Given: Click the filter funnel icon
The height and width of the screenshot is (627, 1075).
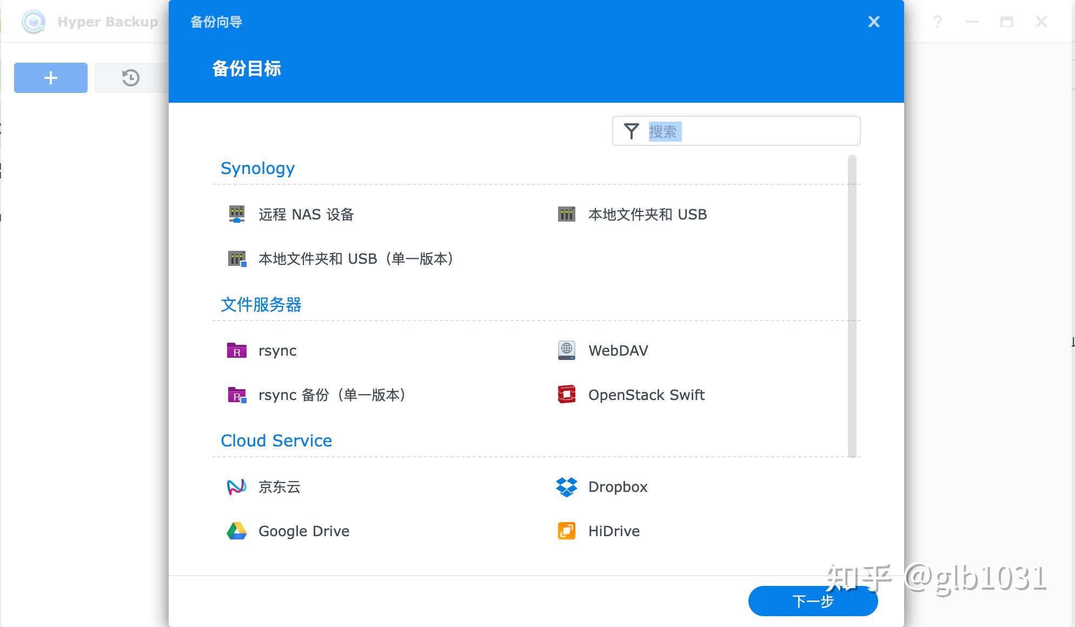Looking at the screenshot, I should pyautogui.click(x=631, y=131).
